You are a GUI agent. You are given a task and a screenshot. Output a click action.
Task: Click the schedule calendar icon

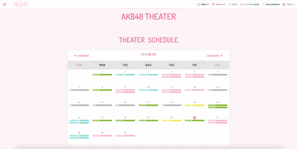click(213, 4)
